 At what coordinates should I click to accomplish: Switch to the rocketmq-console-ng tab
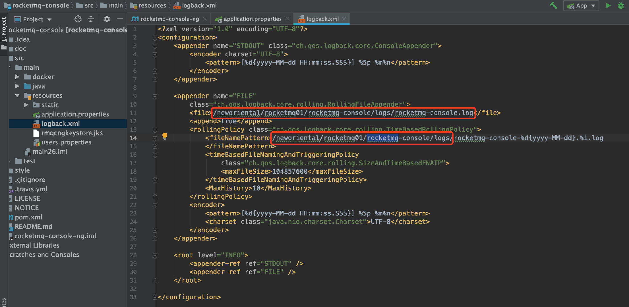169,19
